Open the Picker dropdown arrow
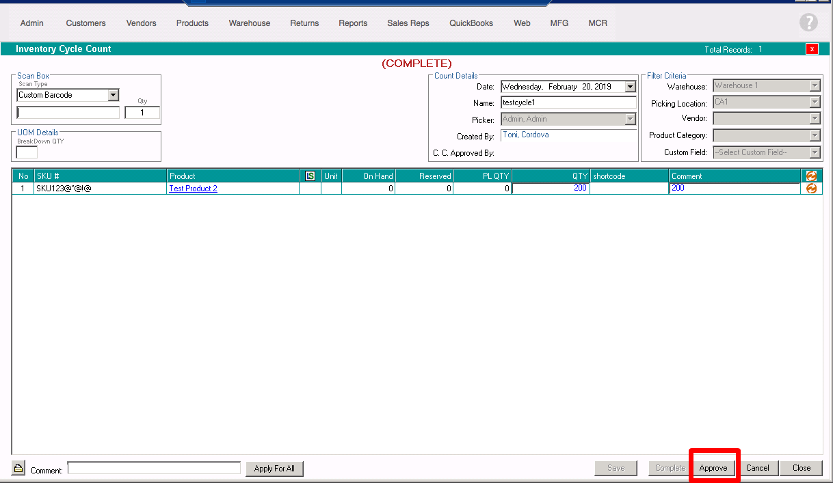The image size is (833, 483). click(x=630, y=119)
